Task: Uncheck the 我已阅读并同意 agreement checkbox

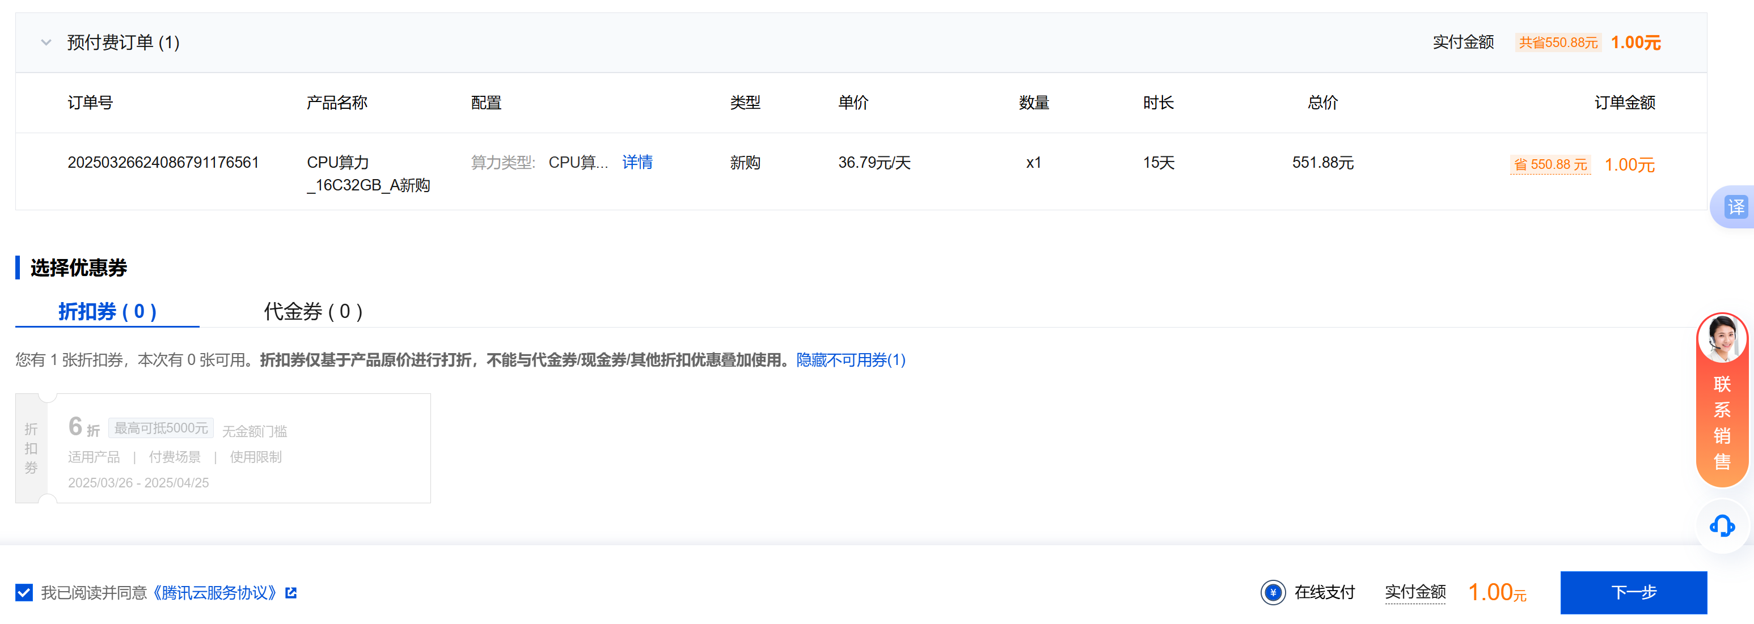Action: click(24, 593)
